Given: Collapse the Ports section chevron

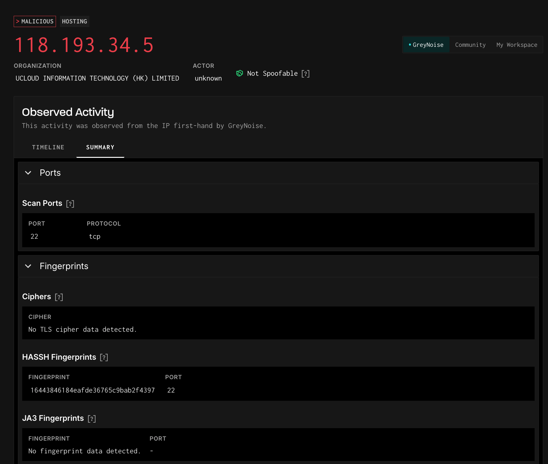Looking at the screenshot, I should (28, 173).
